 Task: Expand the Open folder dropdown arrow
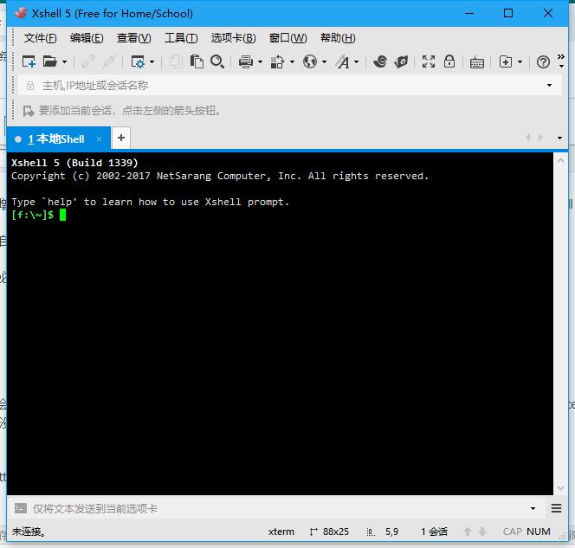(64, 62)
